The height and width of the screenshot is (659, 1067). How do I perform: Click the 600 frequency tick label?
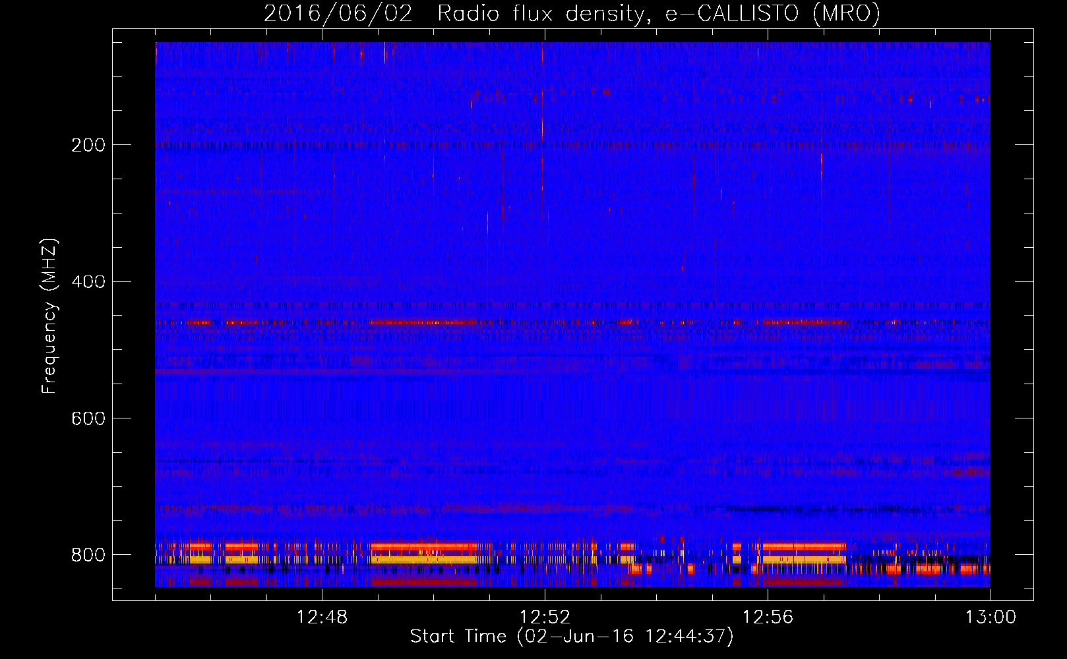tap(88, 418)
